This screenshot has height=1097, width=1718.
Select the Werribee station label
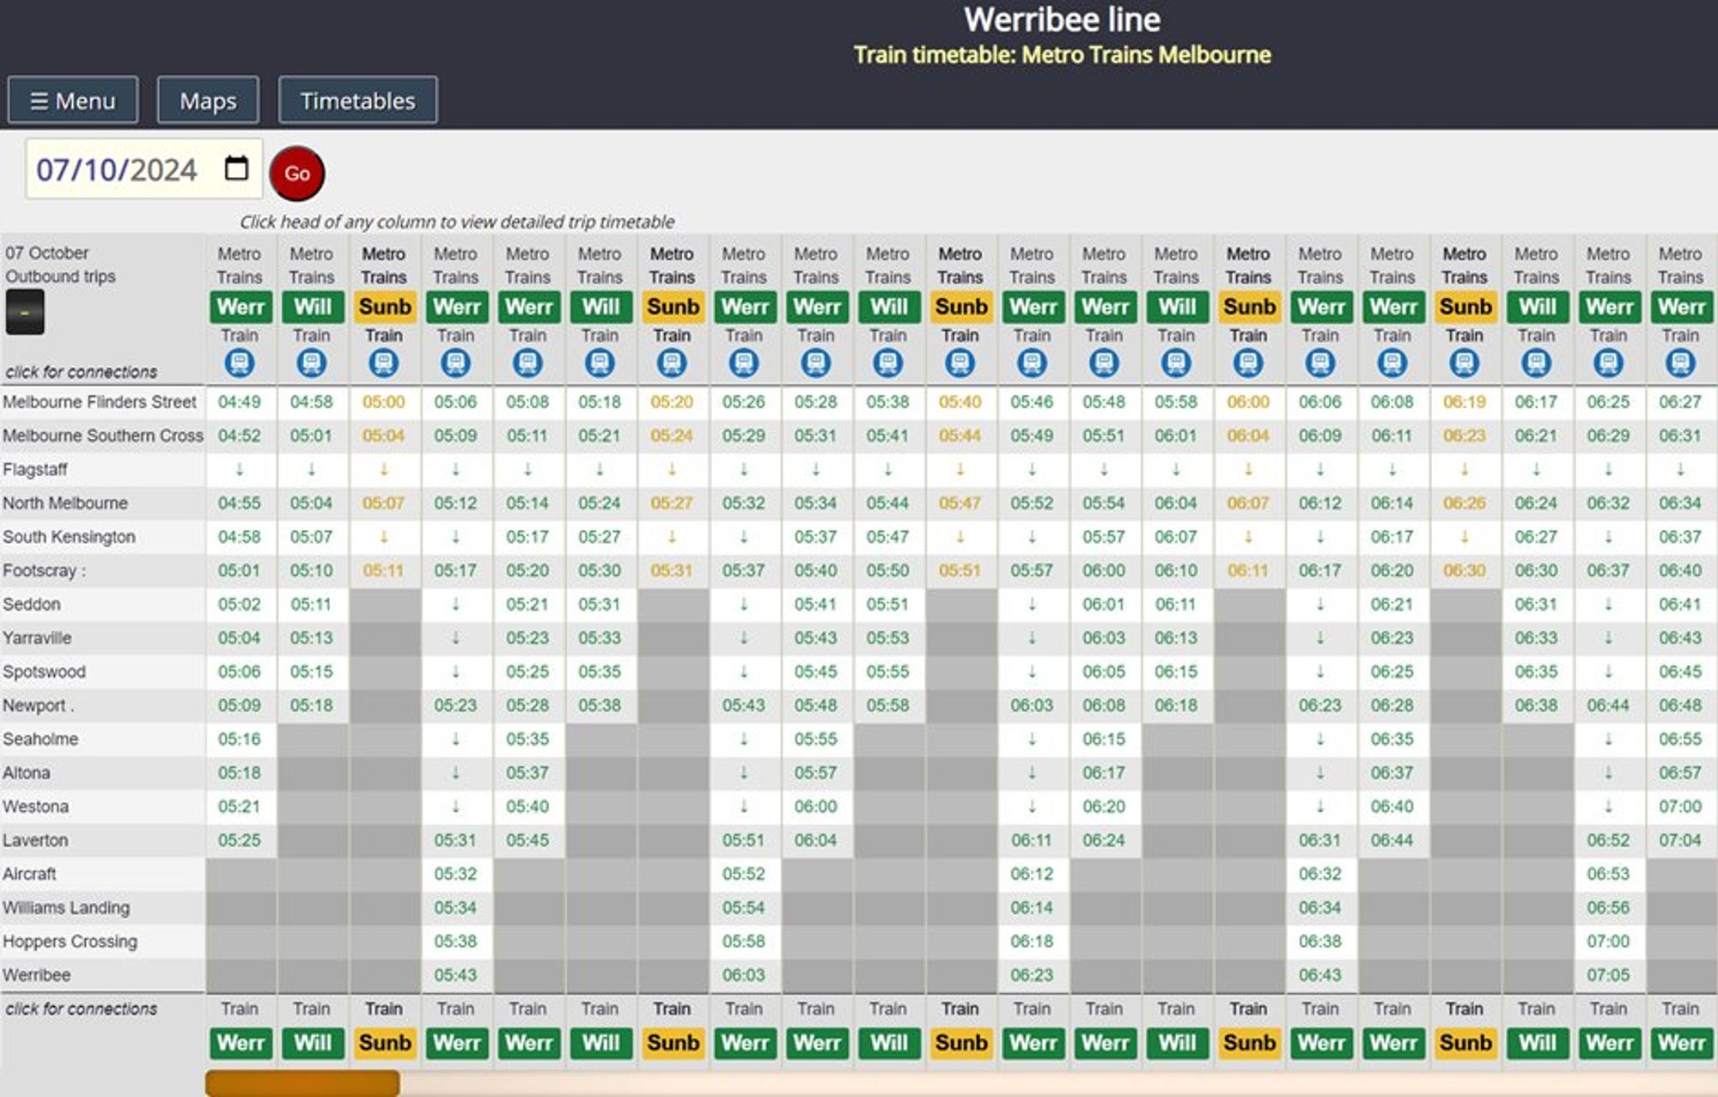[x=37, y=975]
